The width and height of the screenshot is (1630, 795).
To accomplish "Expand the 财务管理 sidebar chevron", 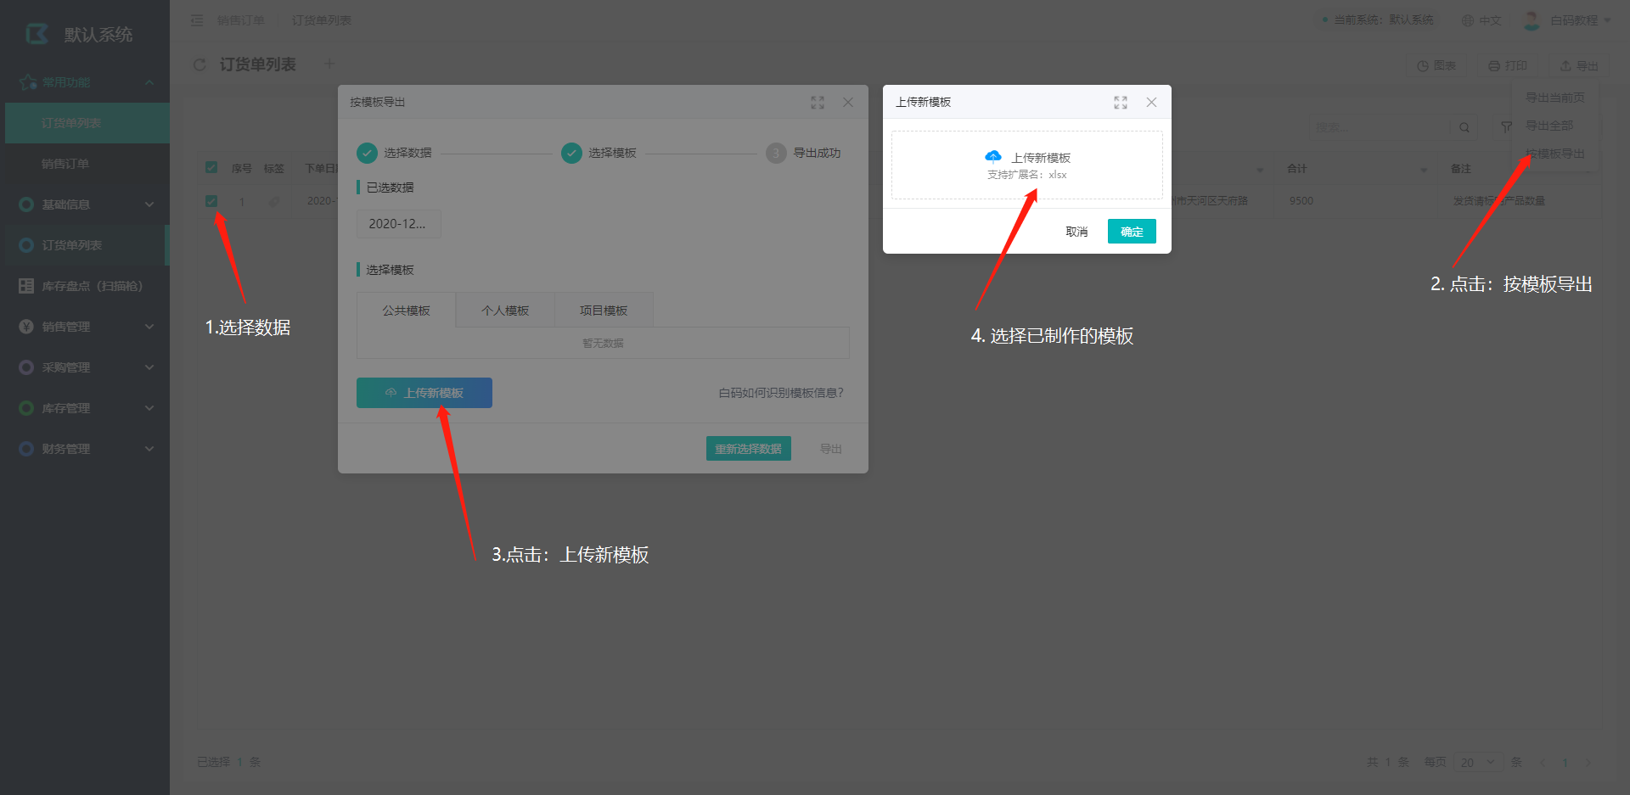I will pos(149,449).
